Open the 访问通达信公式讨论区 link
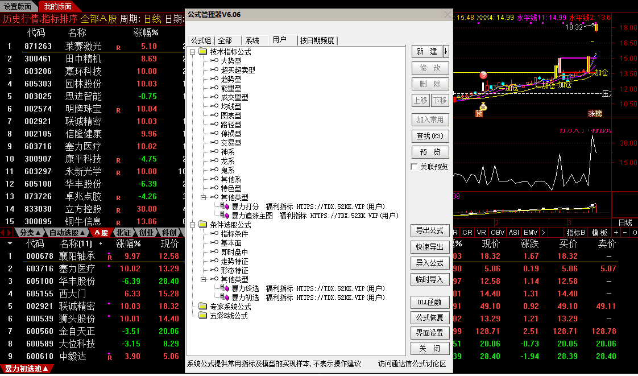This screenshot has height=376, width=638. (x=412, y=363)
